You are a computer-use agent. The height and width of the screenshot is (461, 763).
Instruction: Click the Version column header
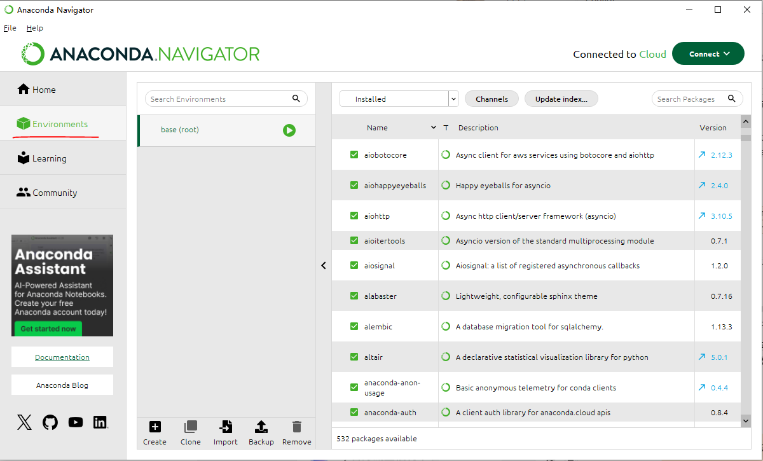[x=713, y=128]
